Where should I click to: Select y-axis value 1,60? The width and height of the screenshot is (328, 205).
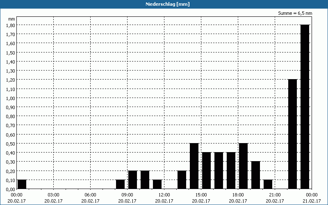[x=11, y=43]
